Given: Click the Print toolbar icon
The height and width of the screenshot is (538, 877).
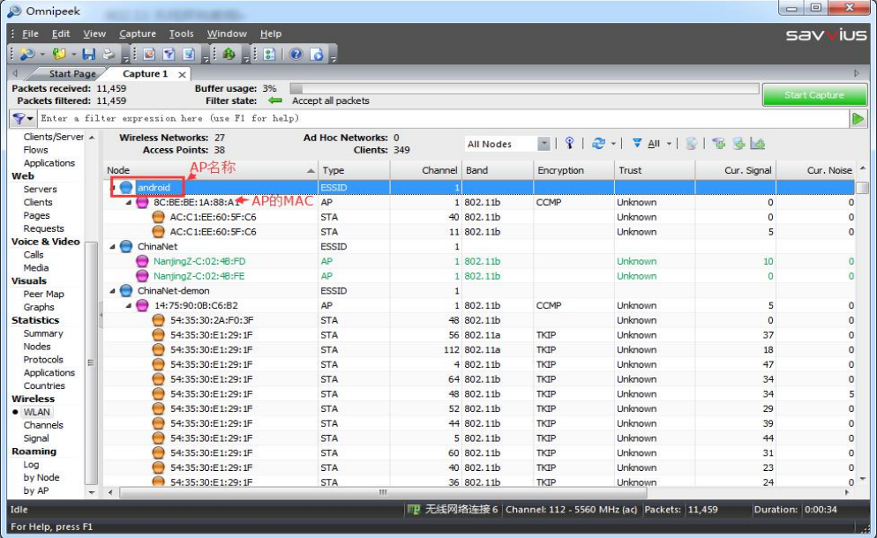Looking at the screenshot, I should [108, 55].
